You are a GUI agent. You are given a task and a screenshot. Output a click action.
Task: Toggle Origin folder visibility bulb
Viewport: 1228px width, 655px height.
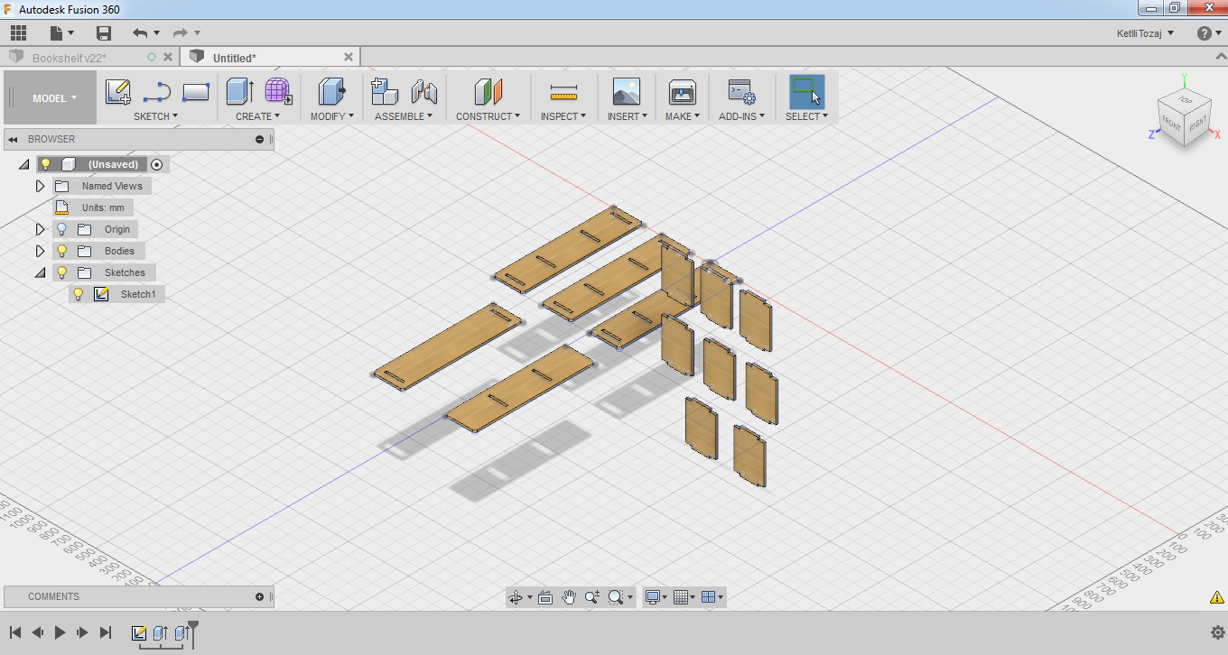61,229
